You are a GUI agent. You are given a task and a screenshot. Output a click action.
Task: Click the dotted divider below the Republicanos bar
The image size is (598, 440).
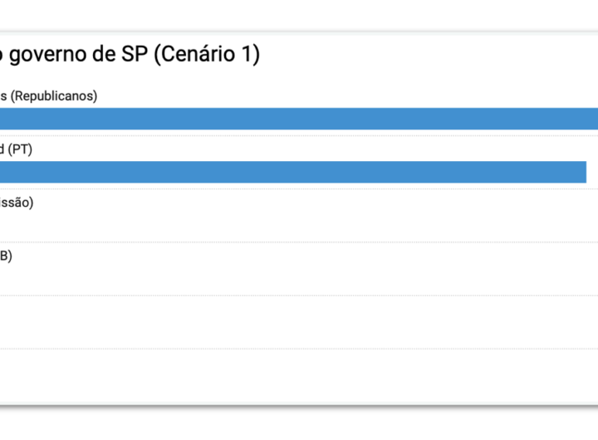point(299,135)
